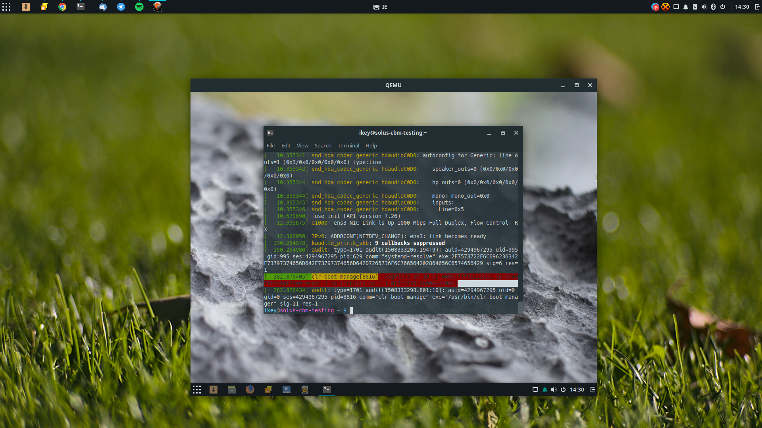
Task: Open host notifications bell
Action: click(686, 7)
